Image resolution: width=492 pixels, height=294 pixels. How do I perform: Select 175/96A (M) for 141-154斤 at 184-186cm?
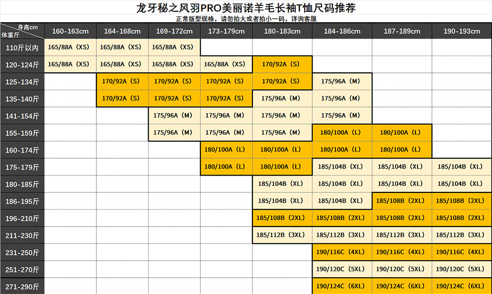[342, 116]
